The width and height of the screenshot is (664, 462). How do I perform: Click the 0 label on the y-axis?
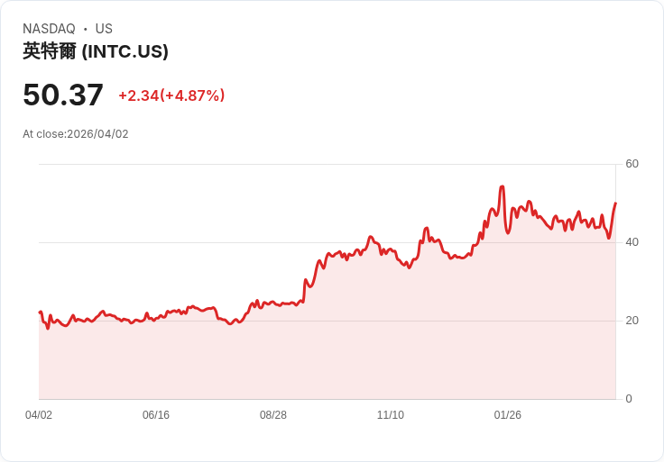point(629,399)
